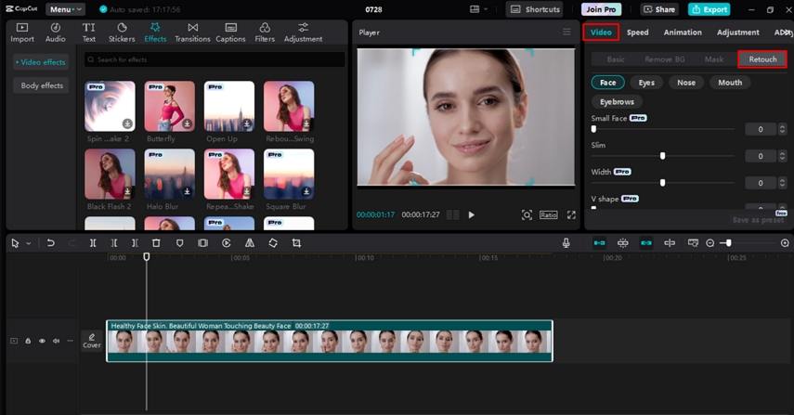Select the Eyebrows retouch category
Screen dimensions: 794x415
[617, 102]
